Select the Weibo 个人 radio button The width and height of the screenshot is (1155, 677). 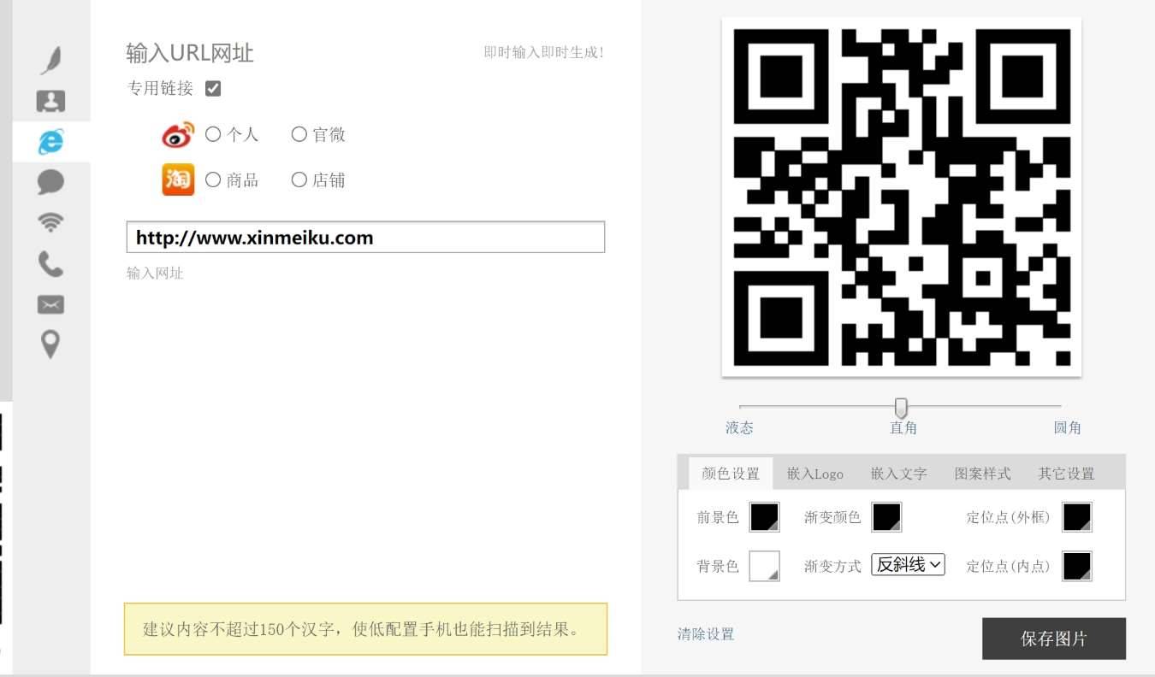[213, 134]
